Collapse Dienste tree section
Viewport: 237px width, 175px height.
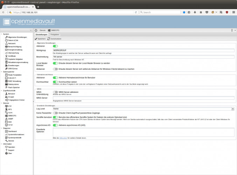pyautogui.click(x=1, y=103)
